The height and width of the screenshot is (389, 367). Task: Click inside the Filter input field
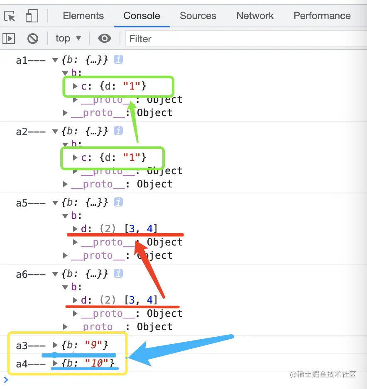click(187, 39)
